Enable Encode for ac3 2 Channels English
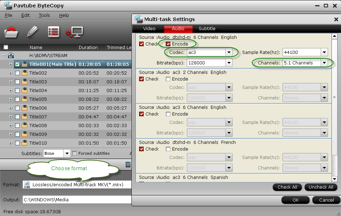The height and width of the screenshot is (216, 341). click(x=168, y=79)
